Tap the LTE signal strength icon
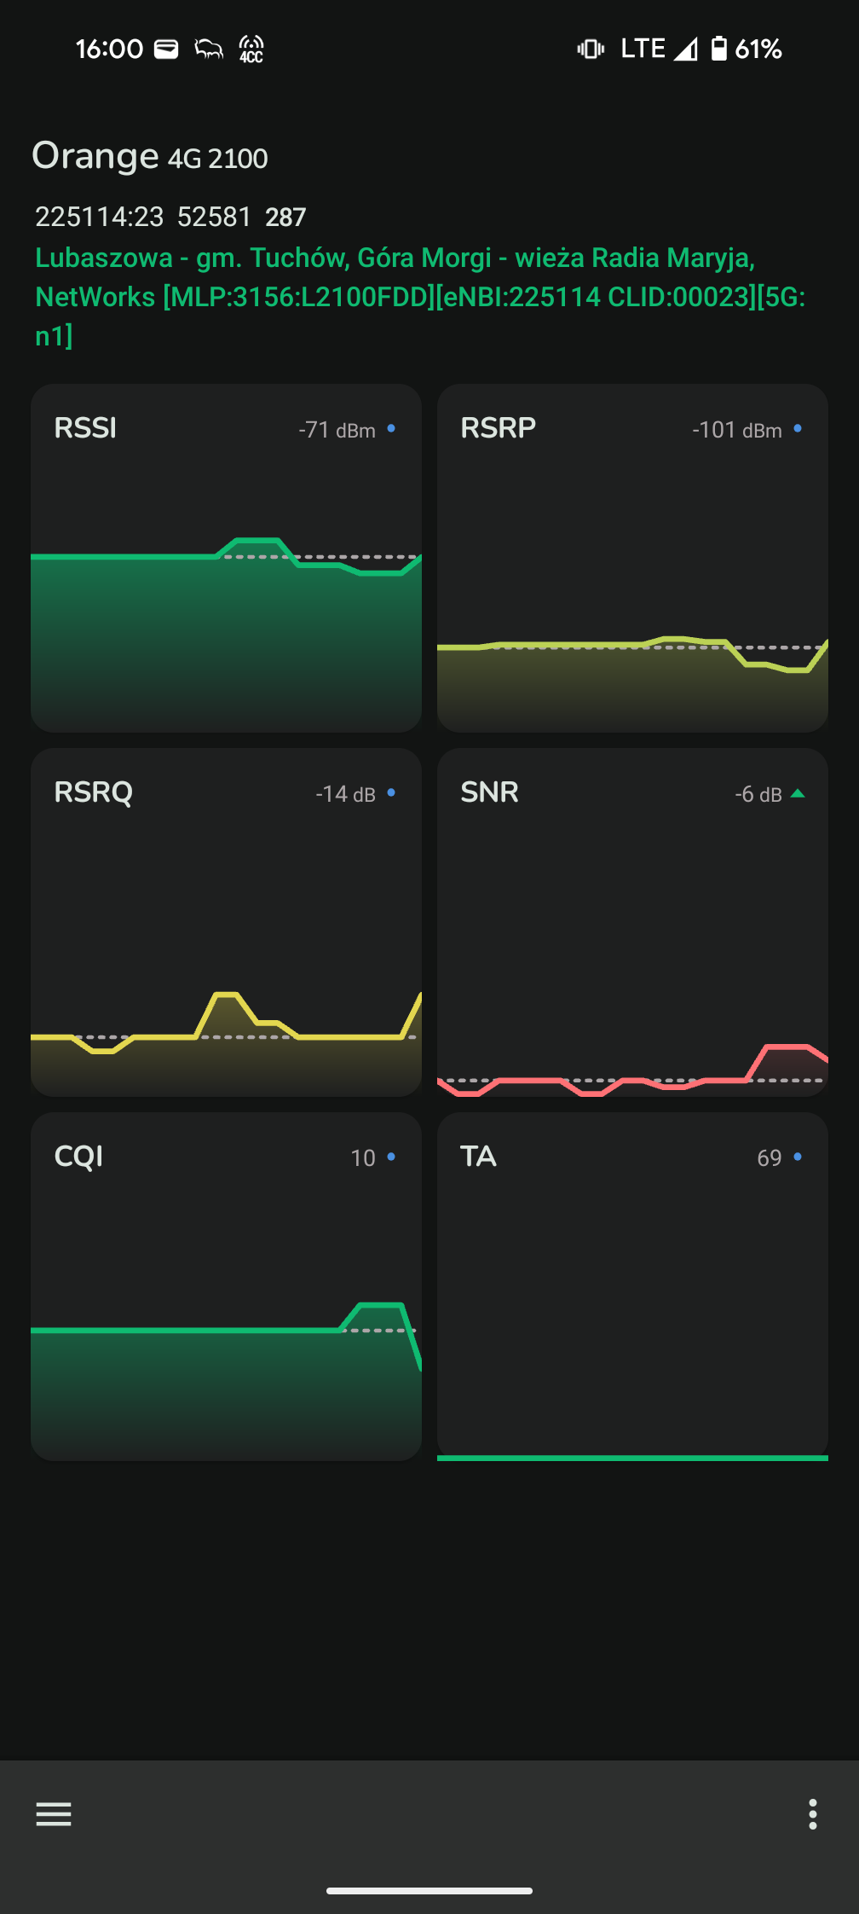The width and height of the screenshot is (859, 1914). [x=686, y=49]
